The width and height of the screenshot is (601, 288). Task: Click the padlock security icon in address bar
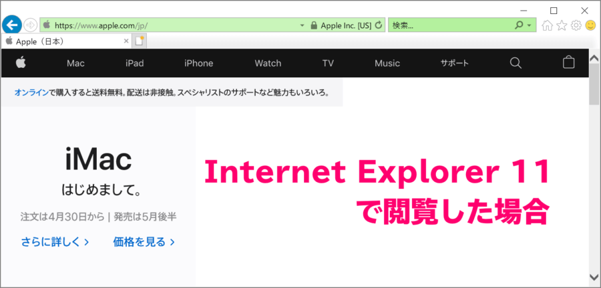click(314, 25)
